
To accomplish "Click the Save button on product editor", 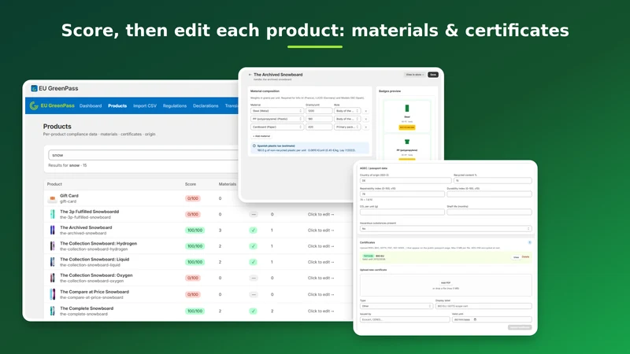I will 433,75.
